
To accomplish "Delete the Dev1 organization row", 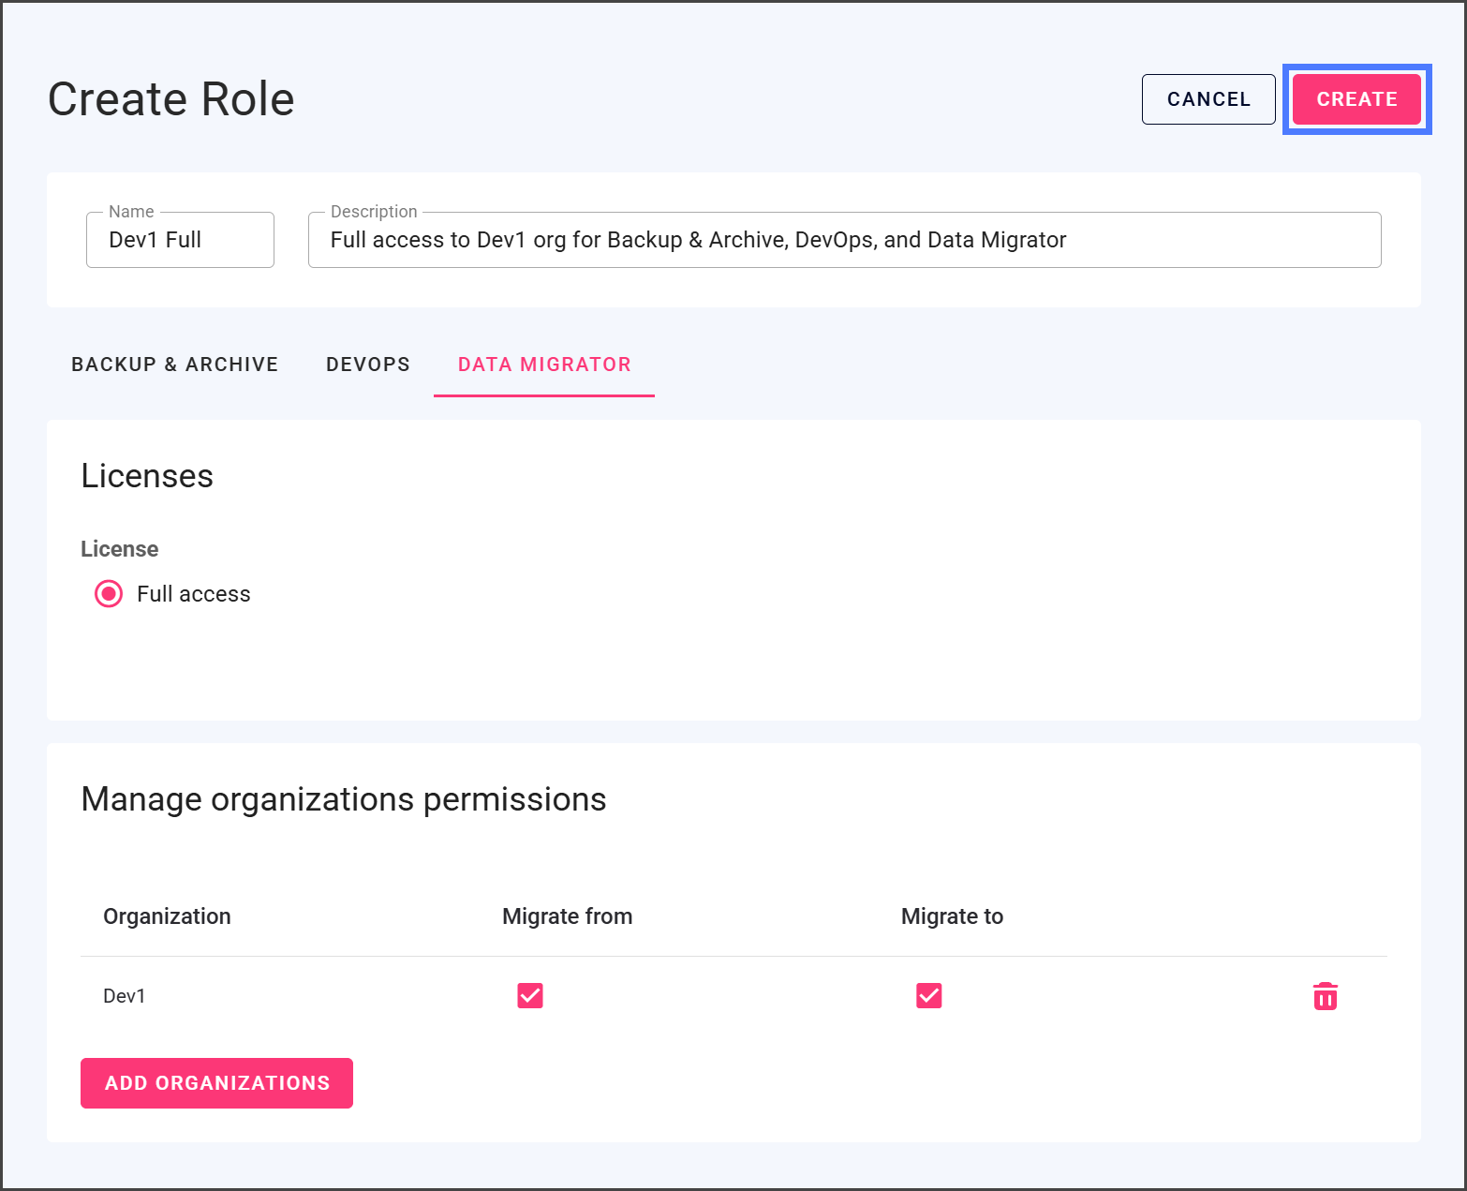I will coord(1325,996).
